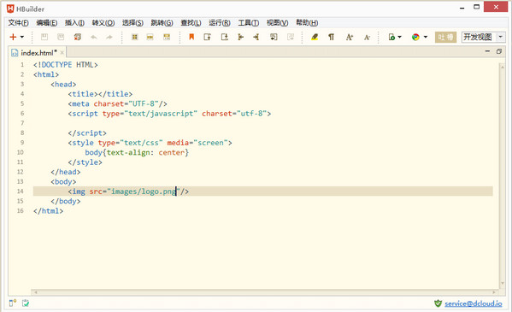Click the DOCTYPE HTML line of code
The height and width of the screenshot is (312, 512).
point(65,65)
